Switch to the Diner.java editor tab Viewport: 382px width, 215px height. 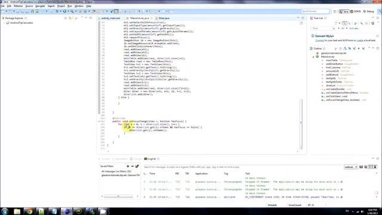tap(164, 19)
